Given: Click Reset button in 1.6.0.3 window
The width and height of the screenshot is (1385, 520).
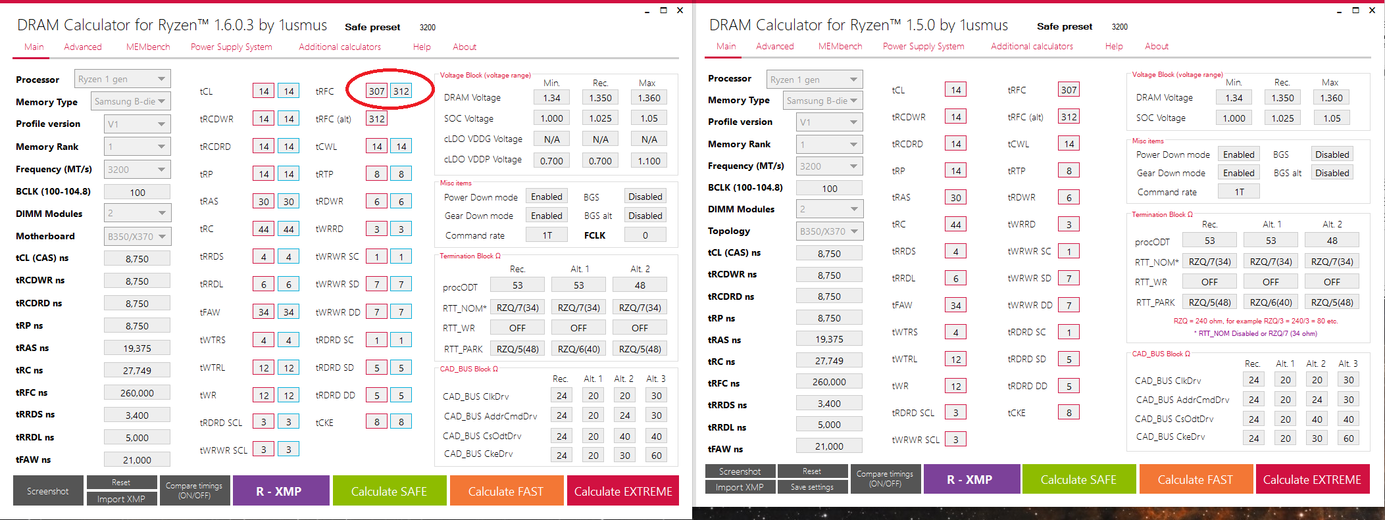Looking at the screenshot, I should [121, 483].
